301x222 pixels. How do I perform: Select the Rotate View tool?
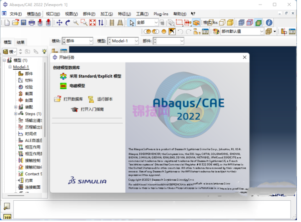point(68,23)
